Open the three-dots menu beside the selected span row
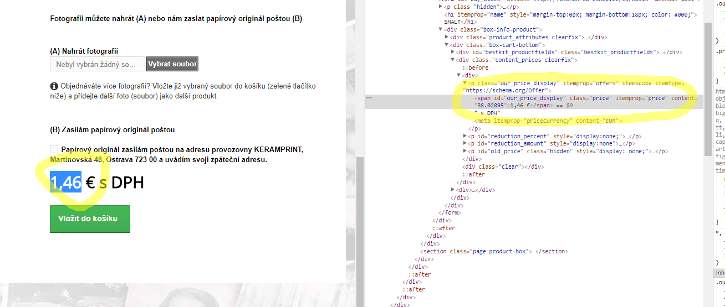This screenshot has height=307, width=725. [x=369, y=98]
